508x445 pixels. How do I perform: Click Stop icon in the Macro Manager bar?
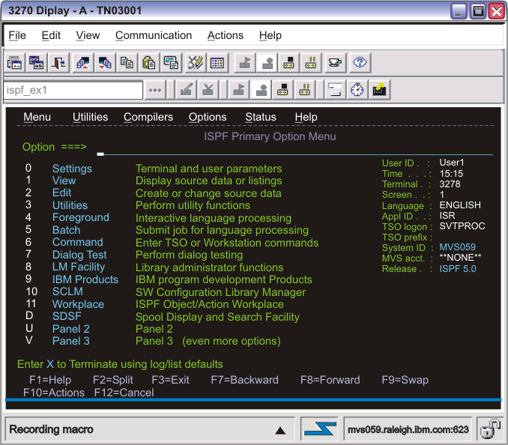282,90
